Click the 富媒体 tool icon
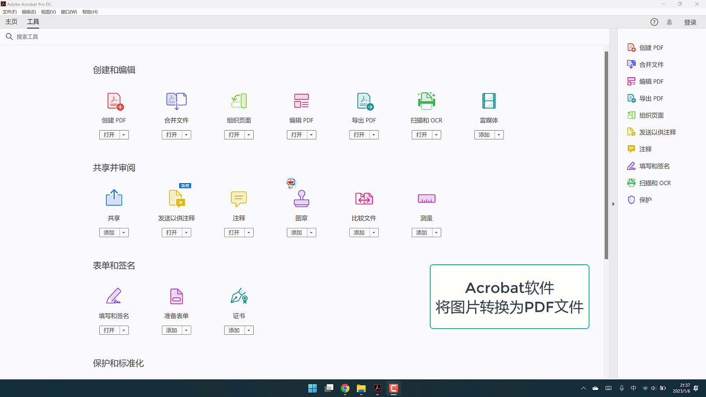The width and height of the screenshot is (706, 397). (489, 101)
